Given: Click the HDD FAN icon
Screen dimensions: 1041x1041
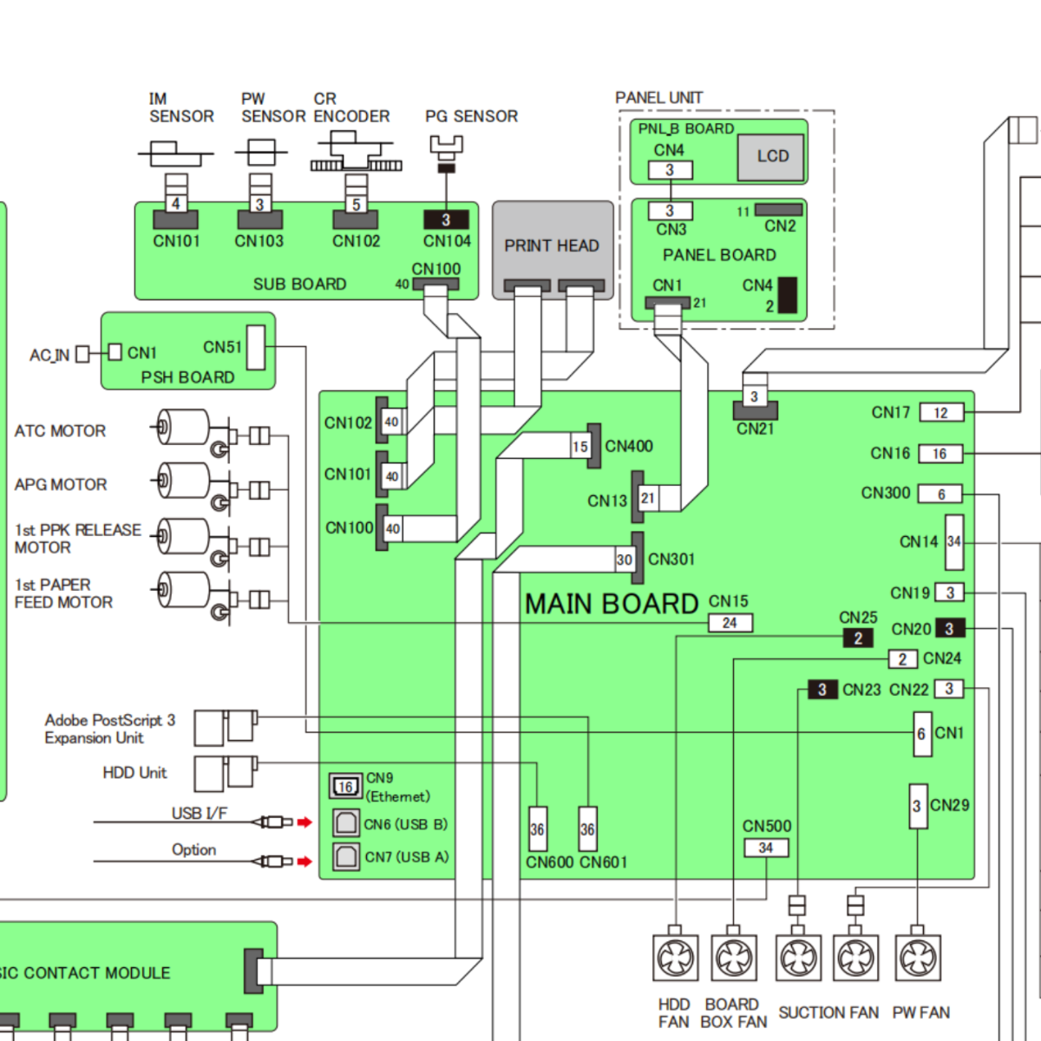Looking at the screenshot, I should coord(675,958).
